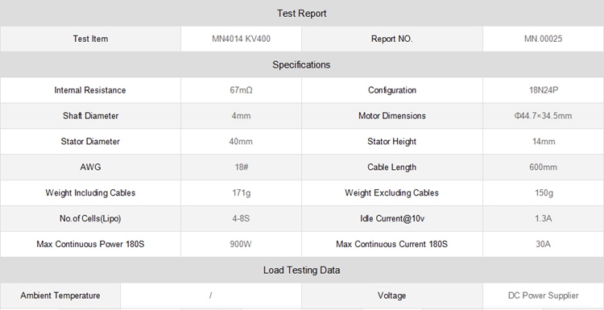This screenshot has height=310, width=604.
Task: Select the Stator Height 14mm value
Action: 544,142
